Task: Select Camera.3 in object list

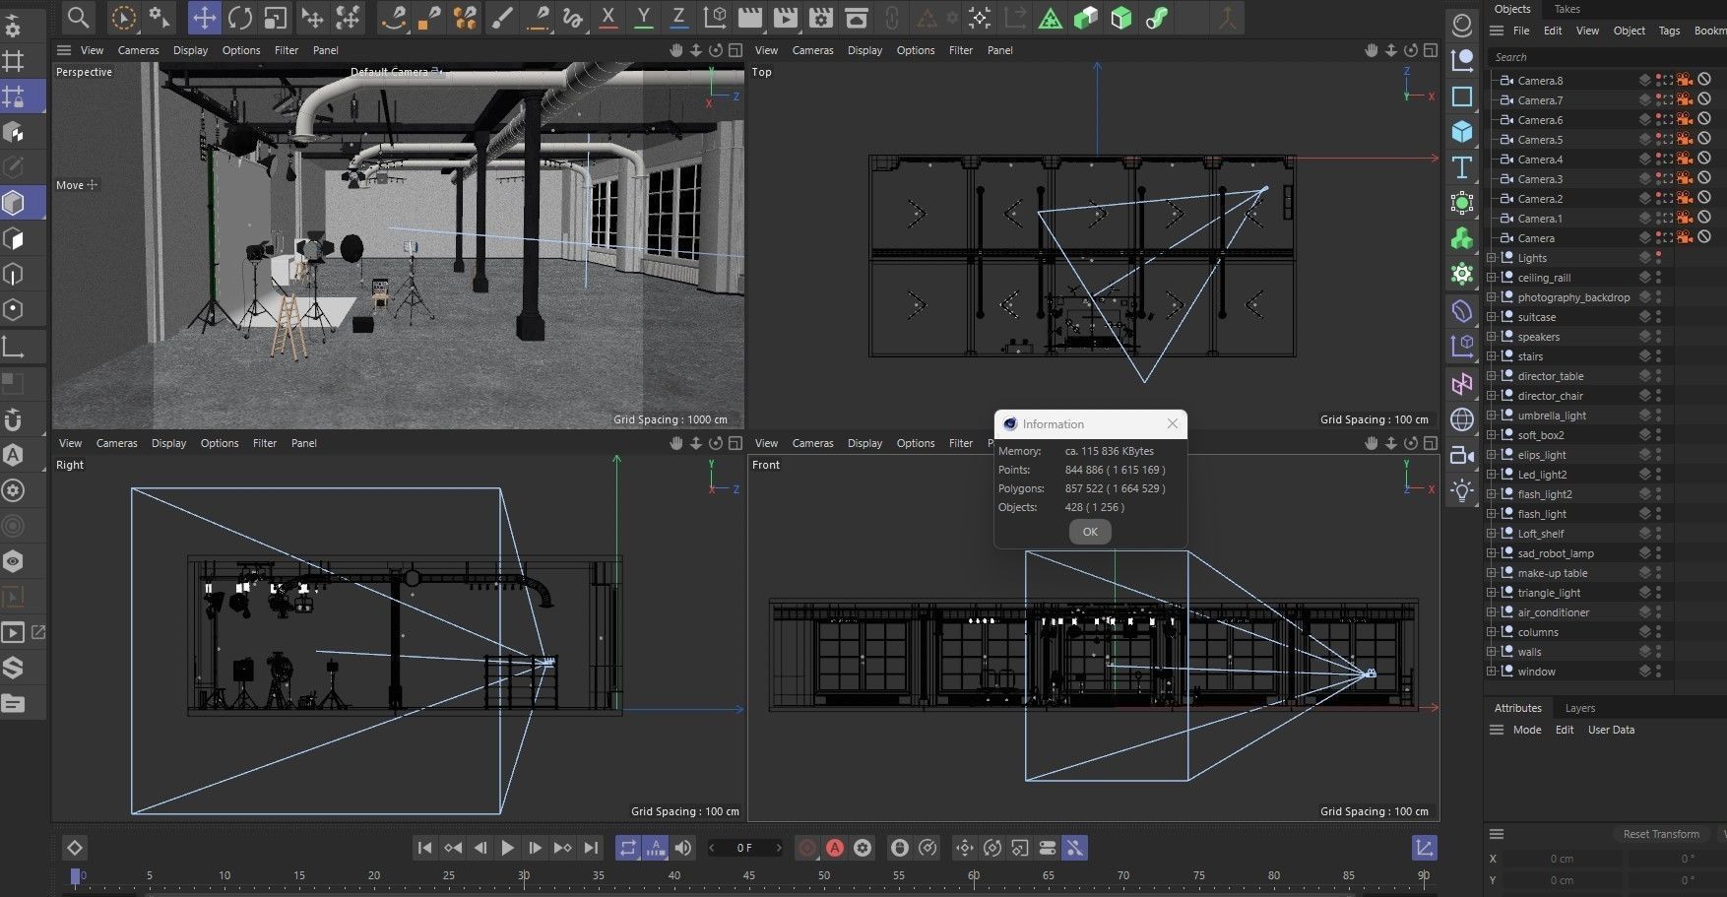Action: [x=1540, y=179]
